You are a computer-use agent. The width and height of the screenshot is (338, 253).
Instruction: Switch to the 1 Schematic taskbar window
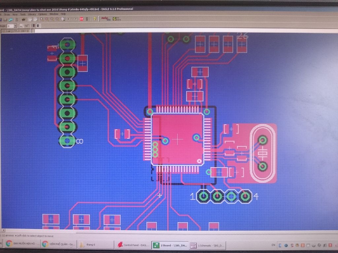[x=207, y=245]
